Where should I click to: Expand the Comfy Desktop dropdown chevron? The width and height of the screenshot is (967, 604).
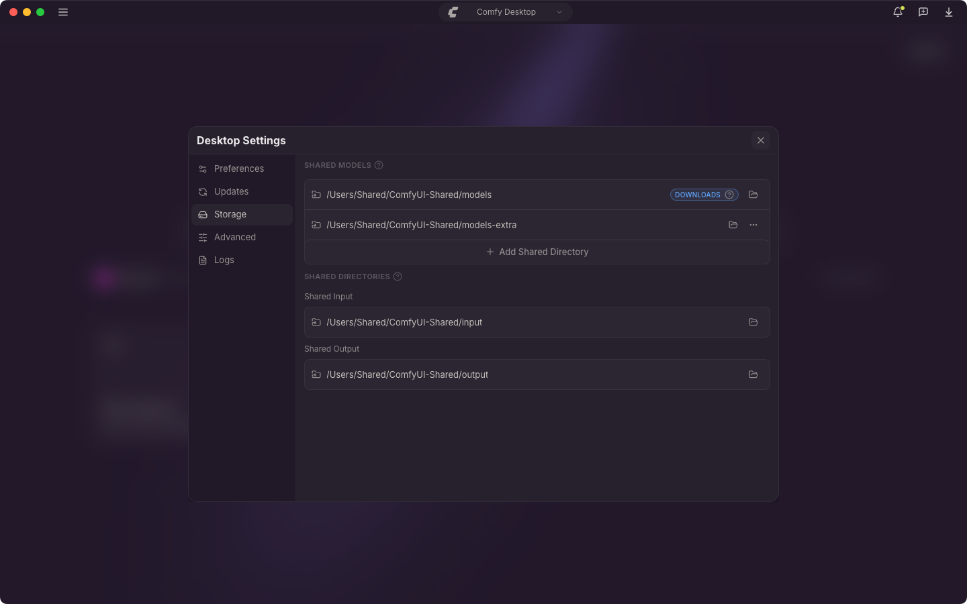(559, 12)
